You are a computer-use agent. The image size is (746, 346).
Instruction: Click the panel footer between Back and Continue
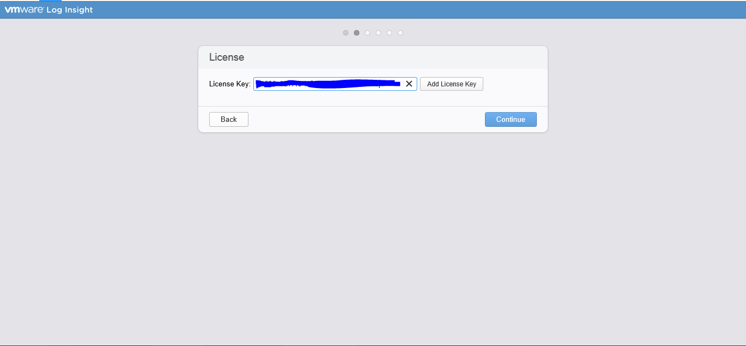coord(366,119)
